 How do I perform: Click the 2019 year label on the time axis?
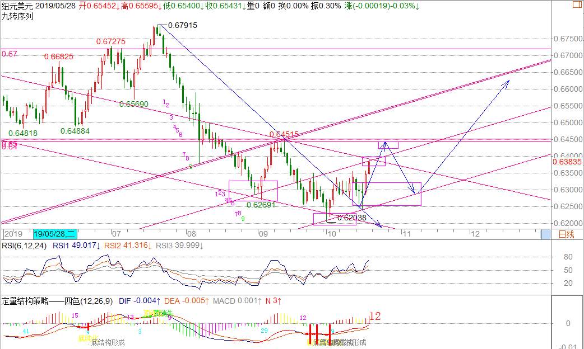13,234
